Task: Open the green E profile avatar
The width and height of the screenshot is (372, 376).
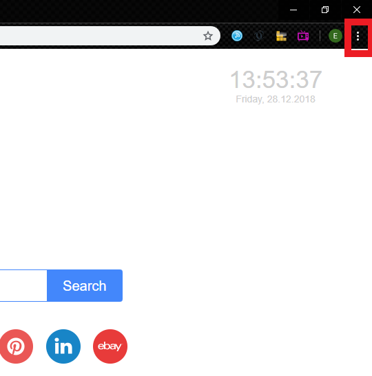Action: (335, 36)
